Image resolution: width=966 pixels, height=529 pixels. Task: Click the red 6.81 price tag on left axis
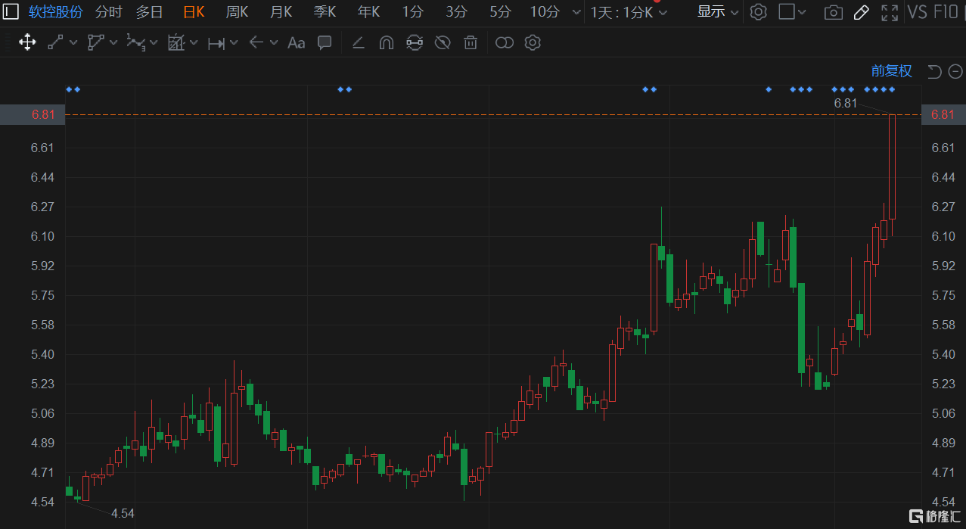click(33, 114)
